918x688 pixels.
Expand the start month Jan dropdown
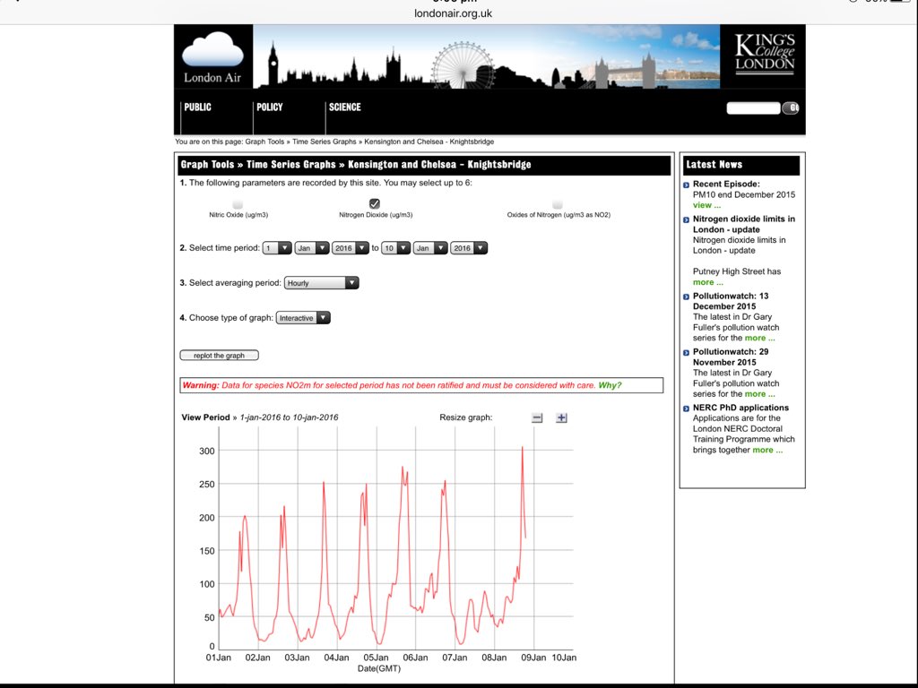311,247
